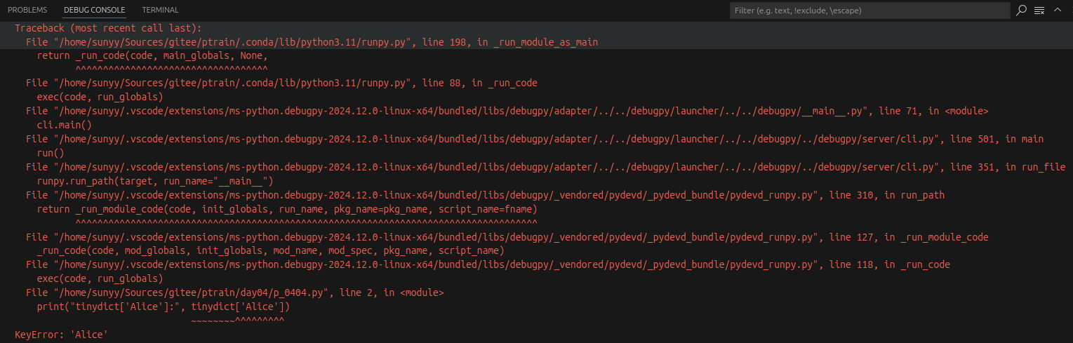Focus the Filter text input field
Viewport: 1073px width, 343px height.
(x=869, y=11)
